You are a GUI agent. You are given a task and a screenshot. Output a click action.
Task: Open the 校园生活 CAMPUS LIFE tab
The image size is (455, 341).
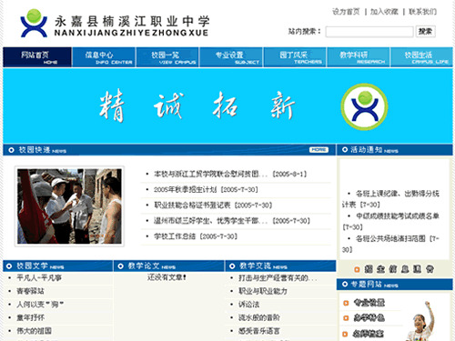(x=421, y=57)
